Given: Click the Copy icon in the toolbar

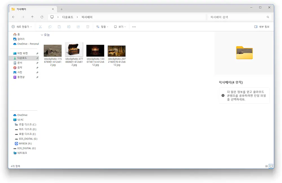Looking at the screenshot, I should click(x=50, y=27).
